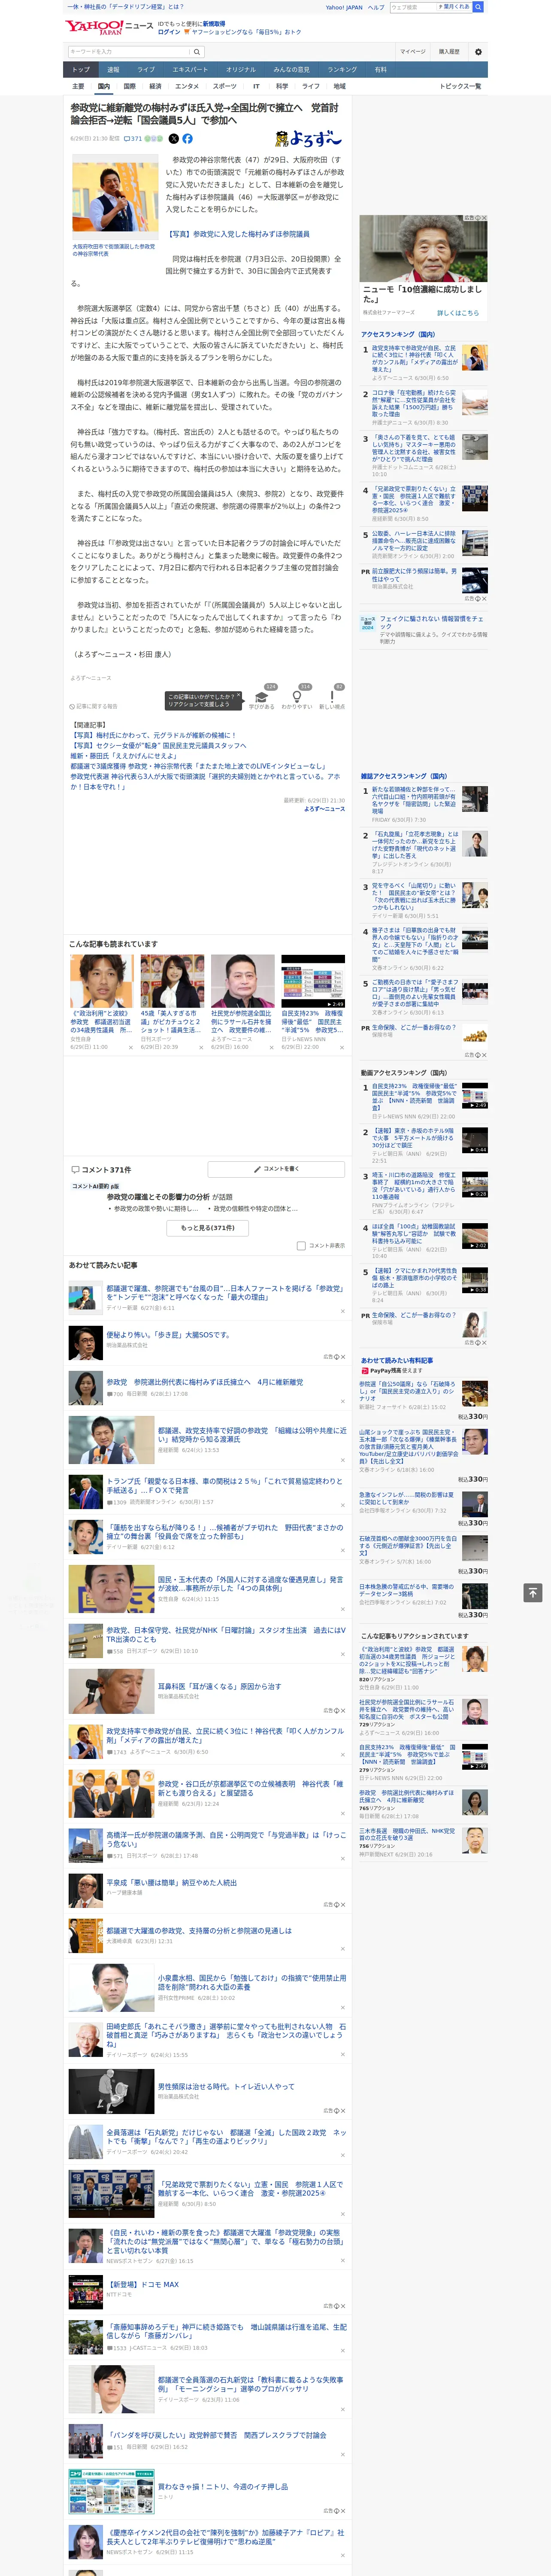Viewport: 551px width, 2576px height.
Task: Open the 科学 category tab
Action: click(x=282, y=87)
